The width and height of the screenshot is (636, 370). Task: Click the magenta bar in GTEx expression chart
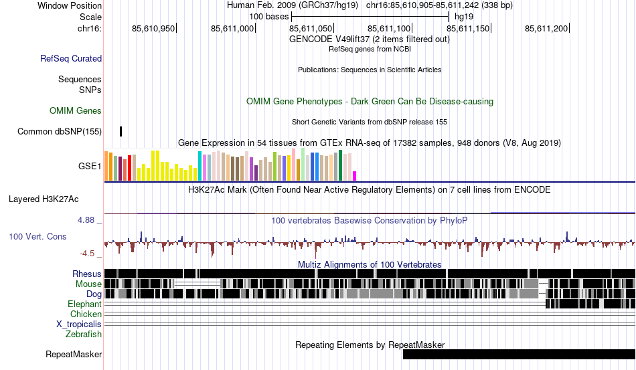tap(355, 176)
